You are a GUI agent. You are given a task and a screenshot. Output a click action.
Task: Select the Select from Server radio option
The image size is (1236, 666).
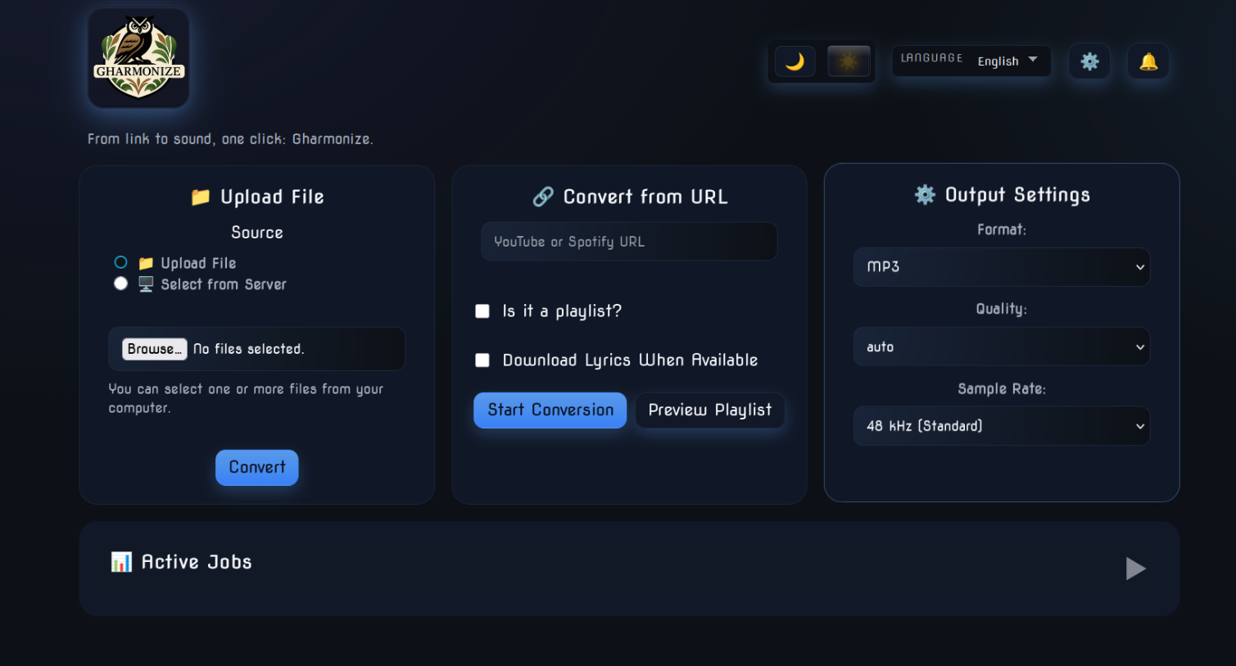[120, 283]
